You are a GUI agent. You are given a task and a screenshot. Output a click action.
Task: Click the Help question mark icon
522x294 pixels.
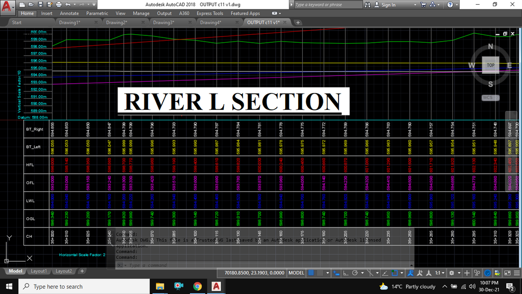pyautogui.click(x=450, y=5)
